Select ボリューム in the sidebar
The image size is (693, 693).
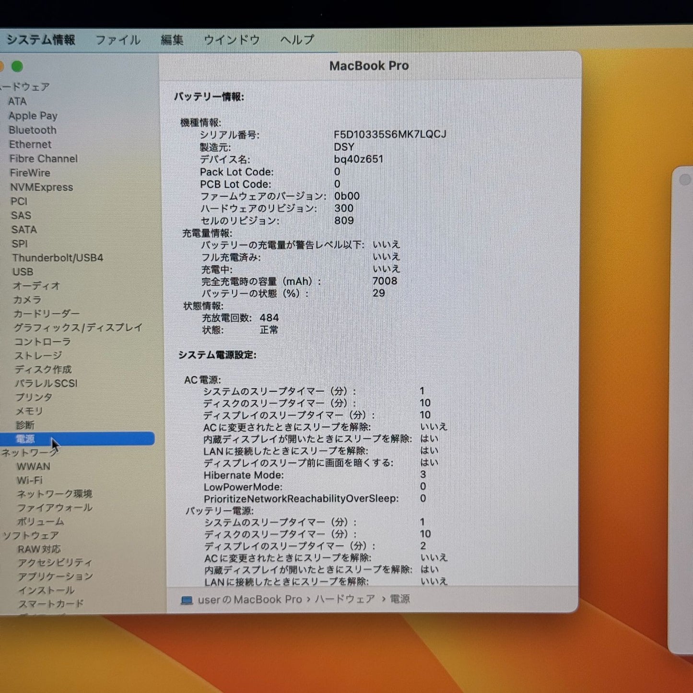coord(40,521)
